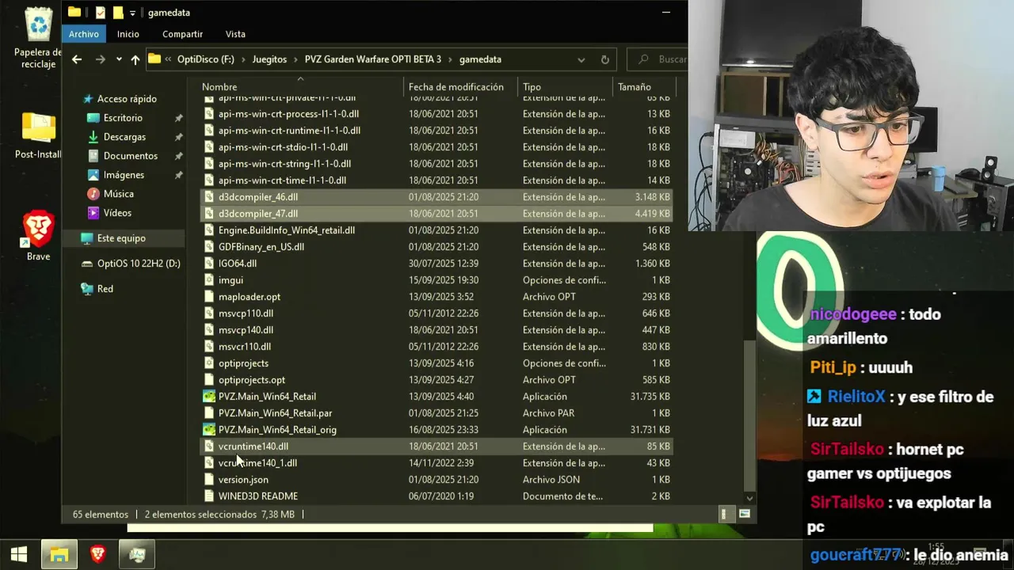Open Documentos in the sidebar
This screenshot has width=1014, height=570.
tap(130, 156)
